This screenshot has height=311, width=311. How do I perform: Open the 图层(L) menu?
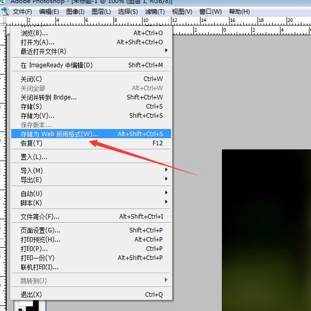(101, 12)
